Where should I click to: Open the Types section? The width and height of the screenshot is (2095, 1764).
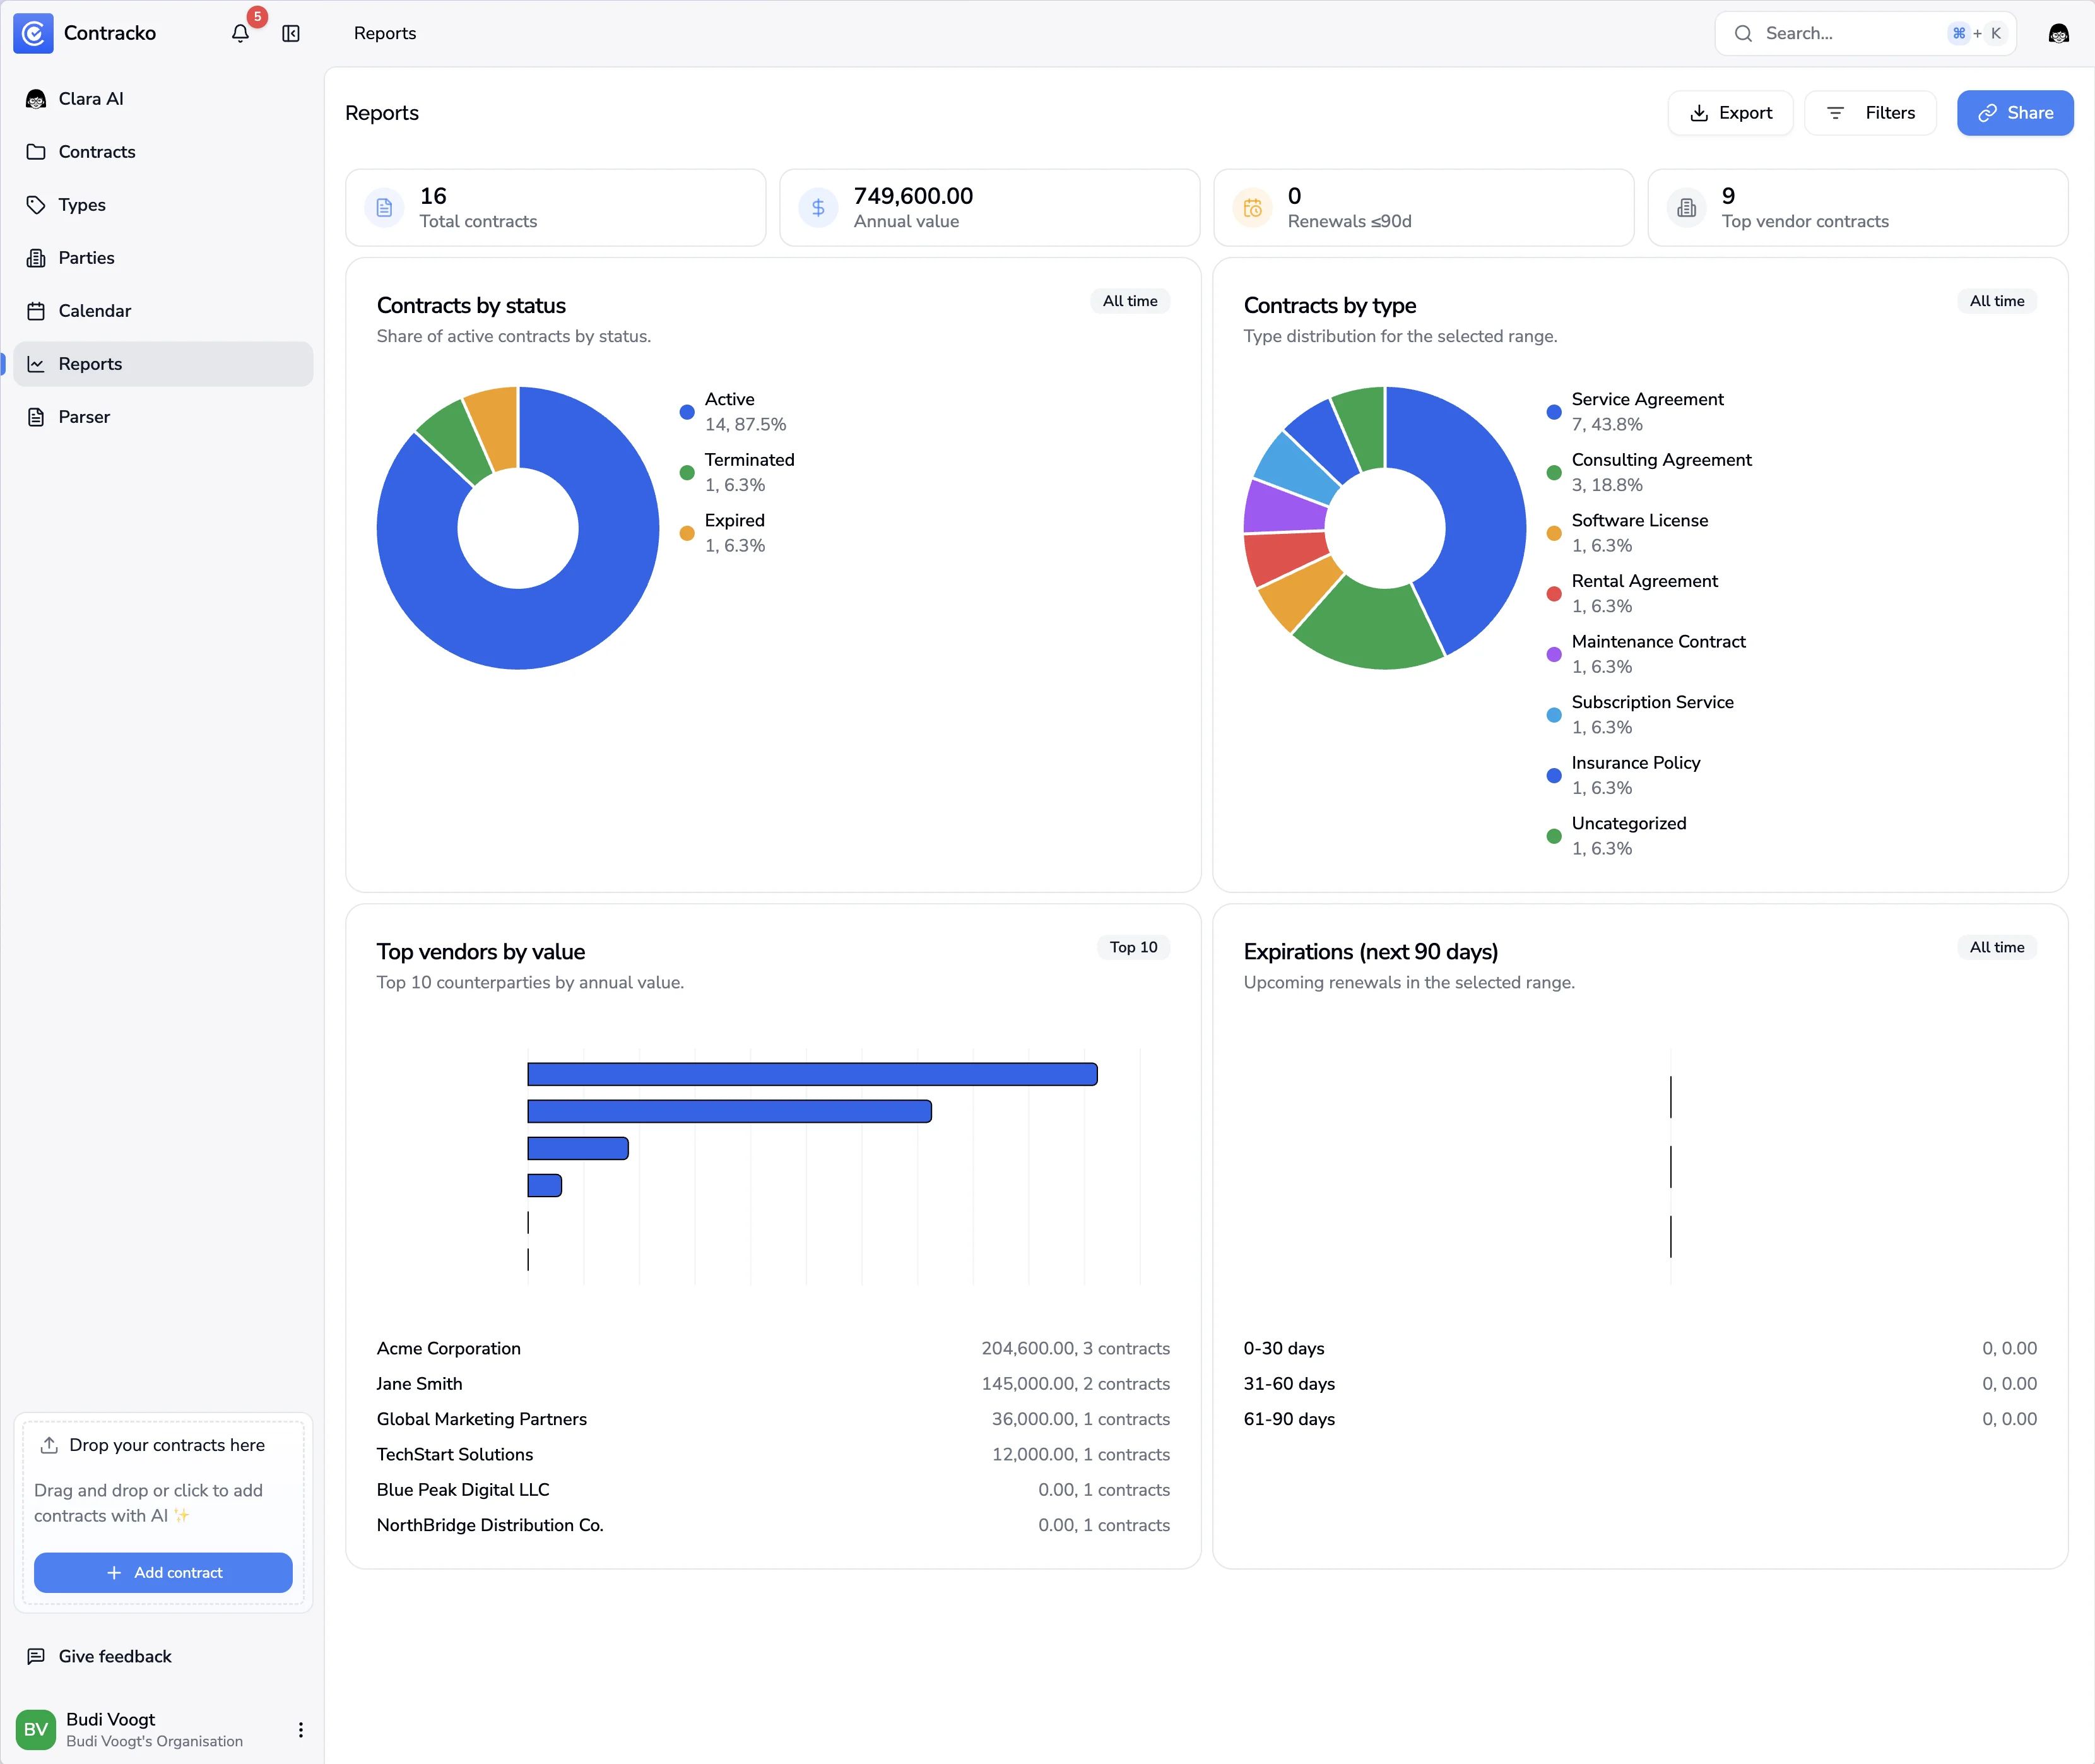click(x=81, y=204)
